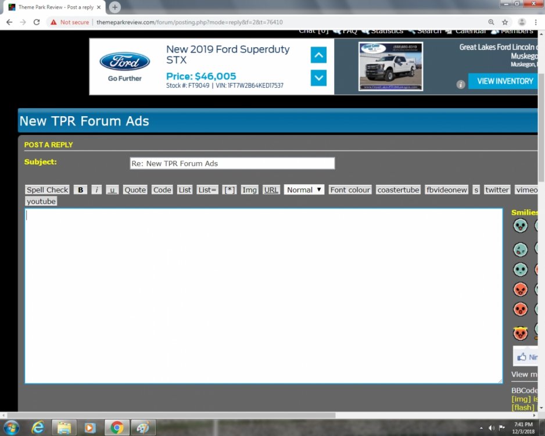
Task: Click the Spell Check button
Action: coord(48,190)
